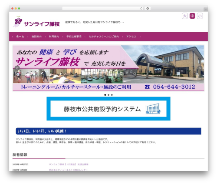217x184 pixels.
Task: Click the いい日、いい汗、いい笑顔！ heading bar
Action: point(108,131)
